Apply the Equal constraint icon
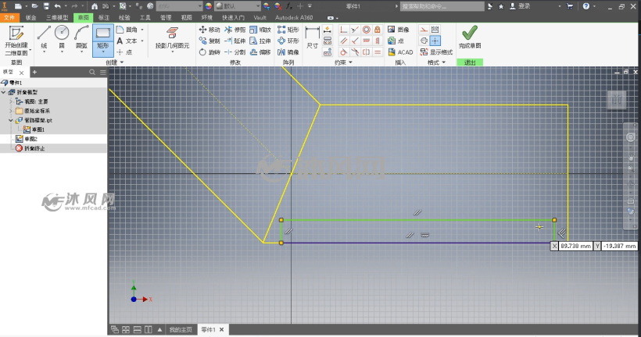641x337 pixels. tap(378, 52)
